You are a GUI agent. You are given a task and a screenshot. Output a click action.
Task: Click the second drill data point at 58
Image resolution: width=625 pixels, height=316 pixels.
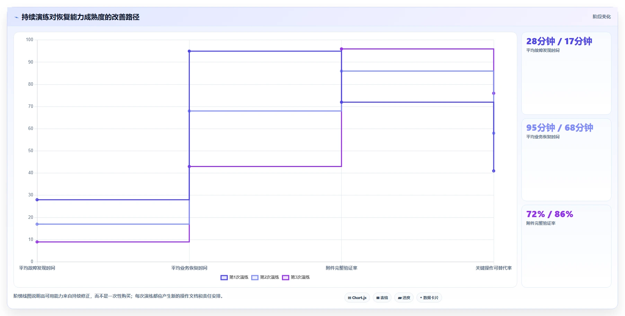point(494,133)
